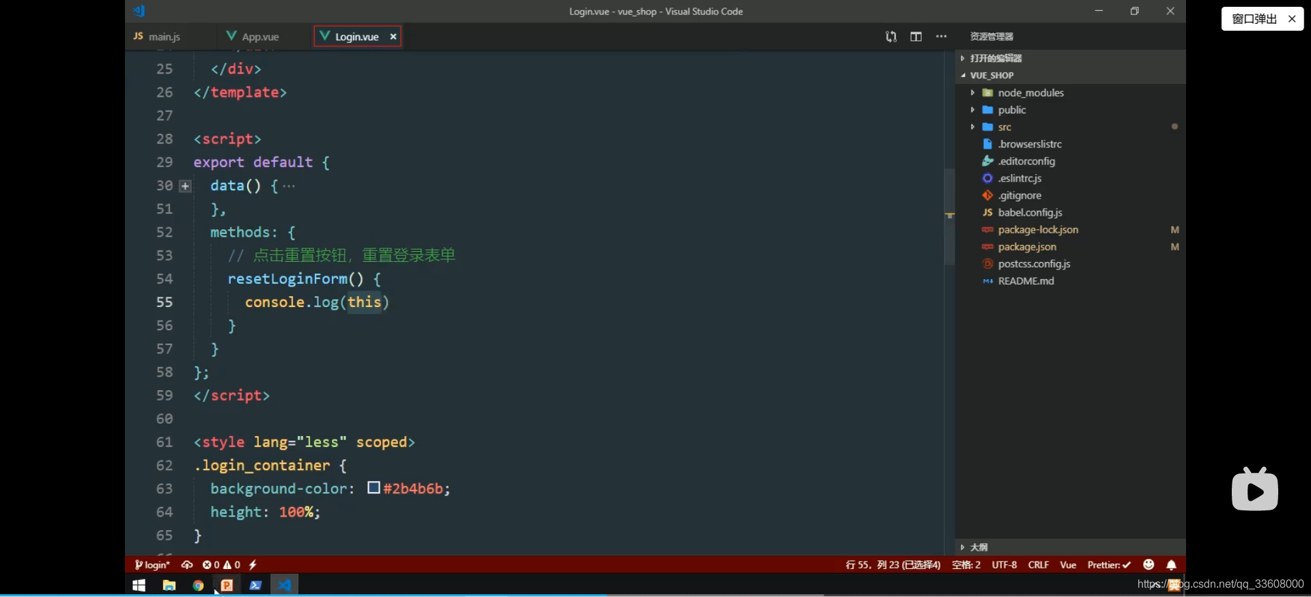
Task: Open the .browserslistrc file
Action: (x=1069, y=144)
